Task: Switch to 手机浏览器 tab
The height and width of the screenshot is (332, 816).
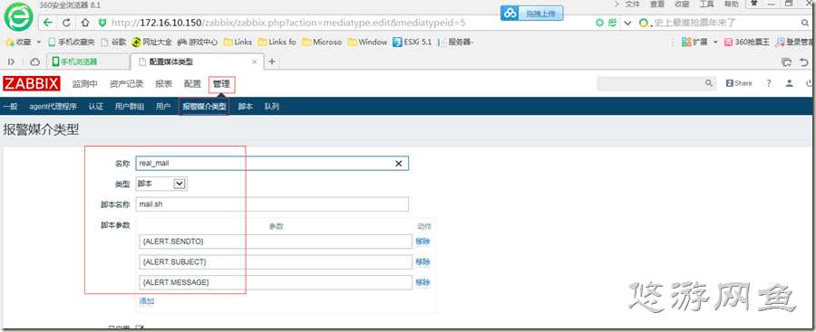Action: click(87, 62)
